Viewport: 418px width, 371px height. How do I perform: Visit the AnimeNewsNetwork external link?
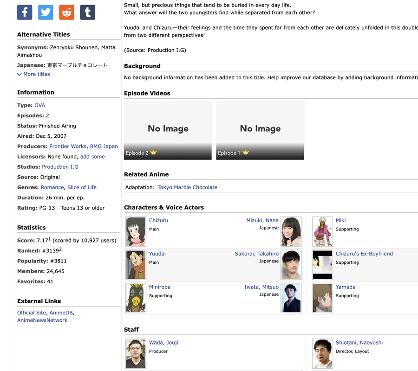[42, 320]
